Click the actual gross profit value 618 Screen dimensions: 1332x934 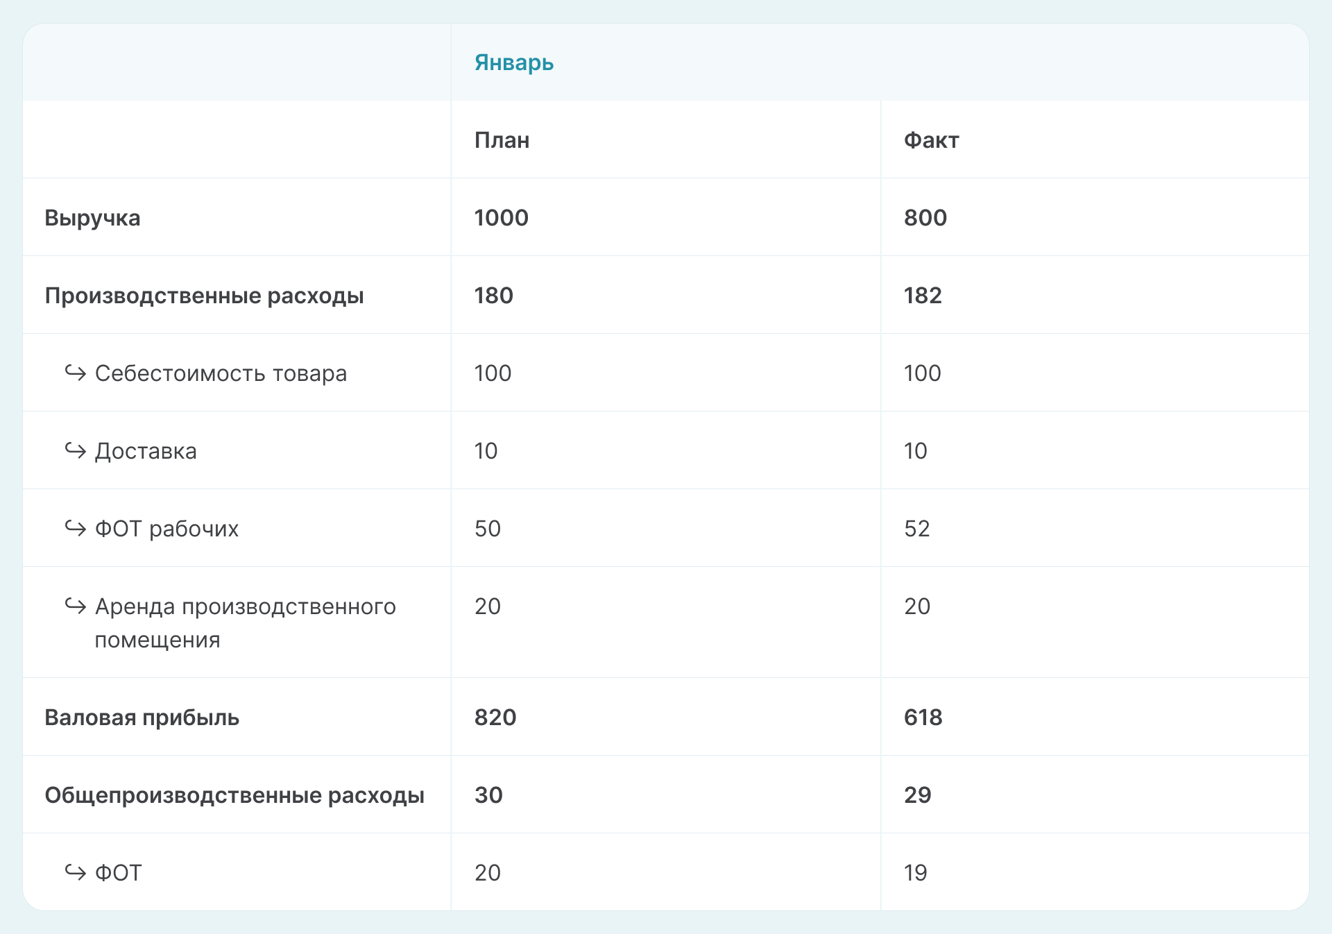(x=923, y=718)
